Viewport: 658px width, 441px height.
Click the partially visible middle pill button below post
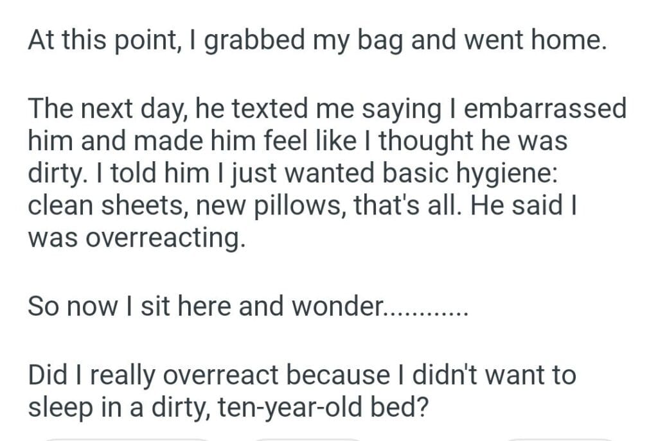tap(308, 439)
